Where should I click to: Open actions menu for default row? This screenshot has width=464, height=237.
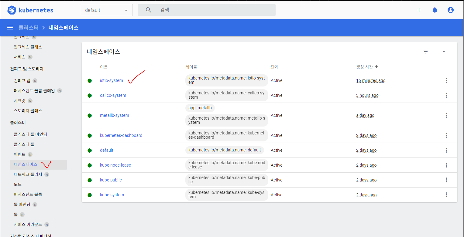[x=446, y=150]
